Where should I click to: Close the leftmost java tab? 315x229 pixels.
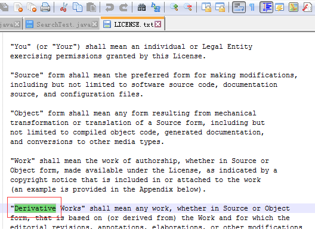pyautogui.click(x=17, y=24)
